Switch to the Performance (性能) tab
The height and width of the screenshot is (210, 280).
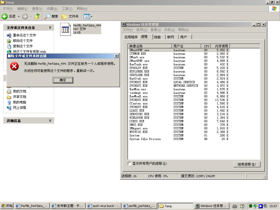[x=157, y=37]
